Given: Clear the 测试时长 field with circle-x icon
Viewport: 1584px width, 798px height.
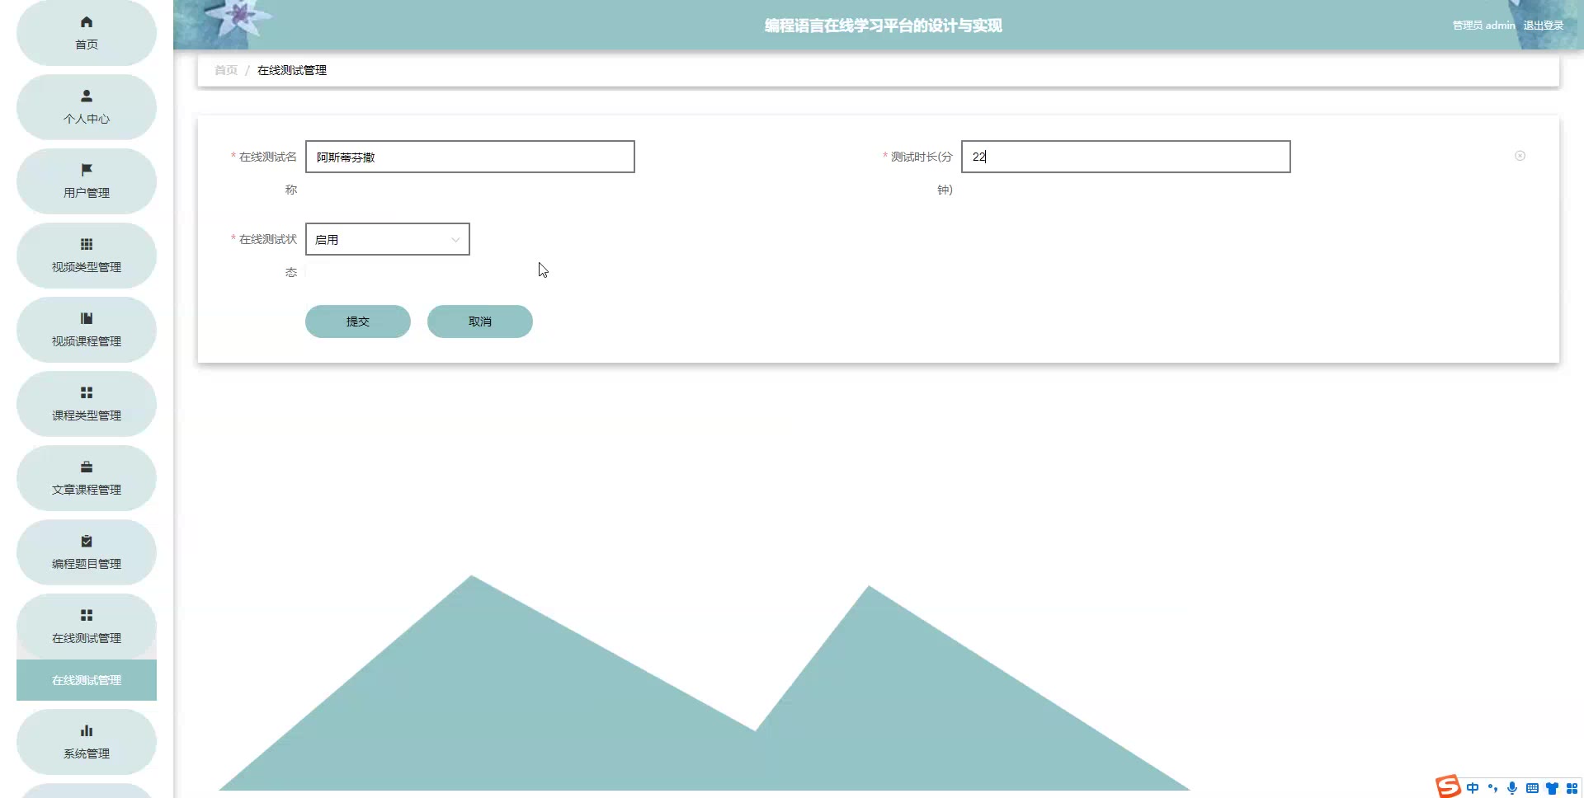Looking at the screenshot, I should tap(1520, 156).
